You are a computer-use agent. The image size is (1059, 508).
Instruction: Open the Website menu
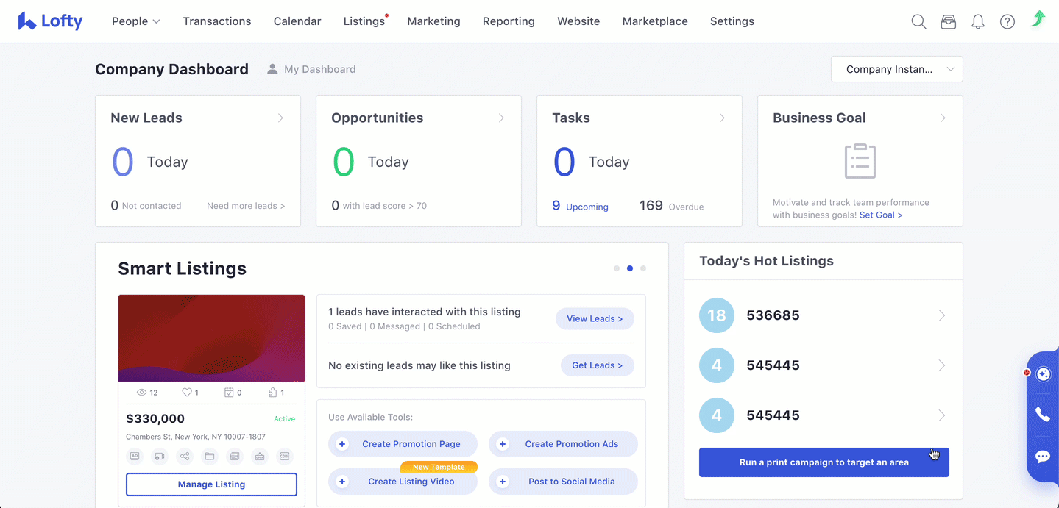coord(578,21)
